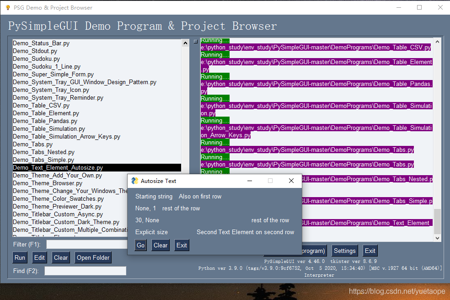The width and height of the screenshot is (450, 300).
Task: Open Folder of the demo programs
Action: tap(93, 257)
